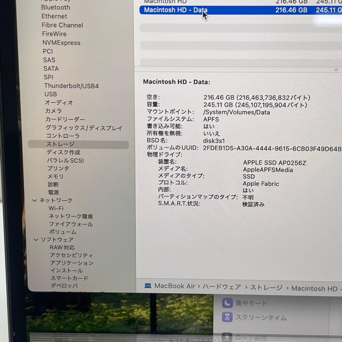Open the Ethernet information section
The width and height of the screenshot is (342, 342).
coord(54,16)
